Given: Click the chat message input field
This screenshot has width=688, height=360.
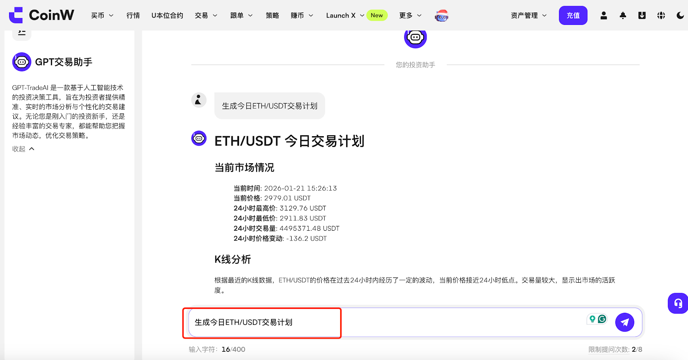Looking at the screenshot, I should tap(387, 322).
